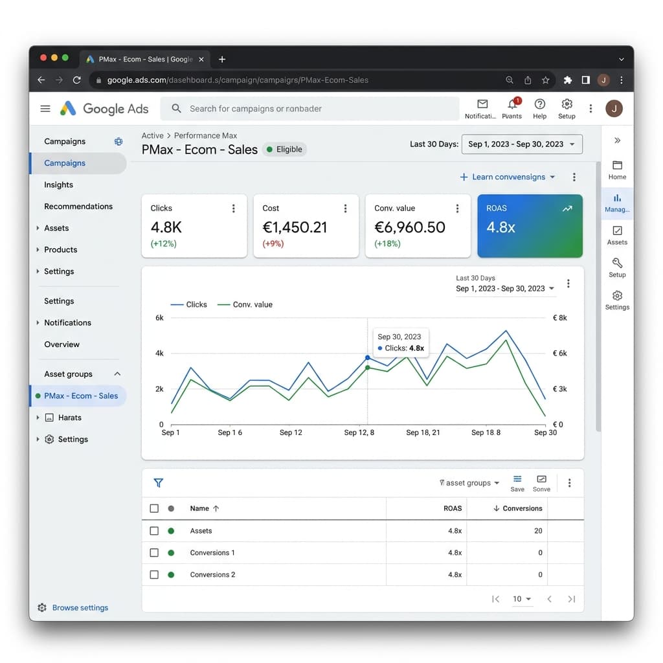
Task: Open Browse settings at sidebar bottom
Action: pos(80,607)
